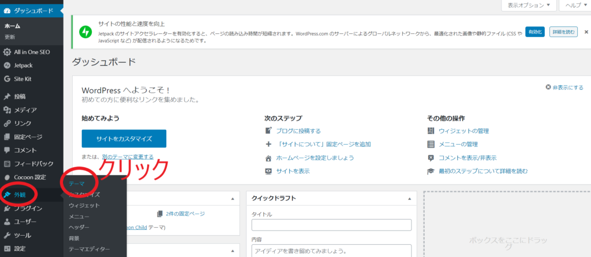Open 「サイトについて」固定ページを追加 link

[324, 144]
